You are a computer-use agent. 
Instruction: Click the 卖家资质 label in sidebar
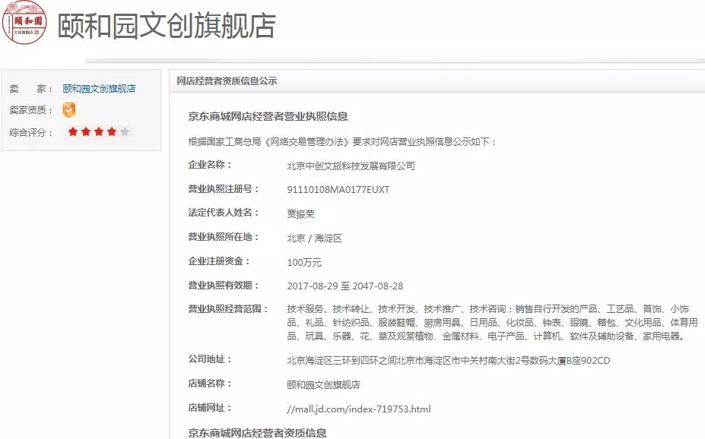pos(31,110)
